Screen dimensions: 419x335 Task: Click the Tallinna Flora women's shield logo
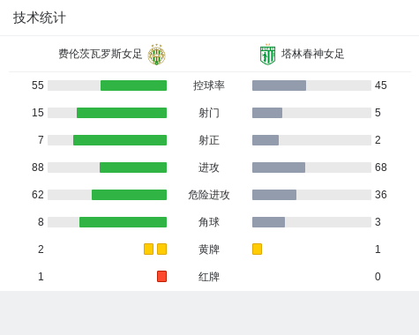[267, 55]
